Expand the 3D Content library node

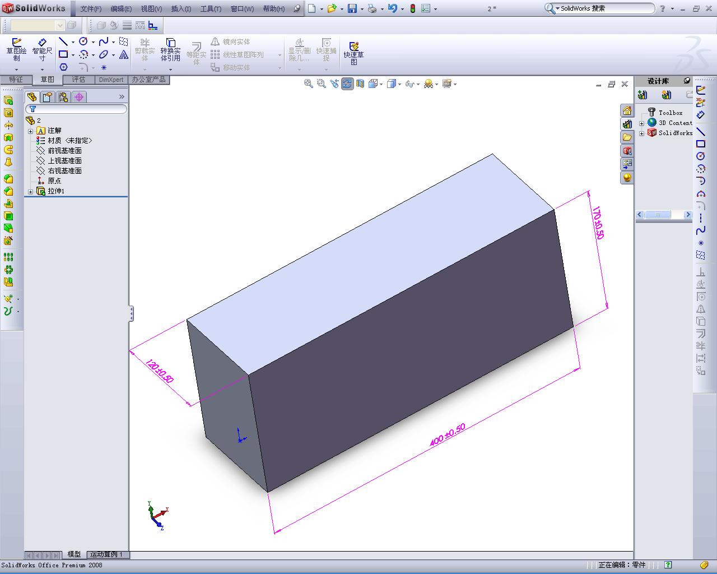pos(641,123)
